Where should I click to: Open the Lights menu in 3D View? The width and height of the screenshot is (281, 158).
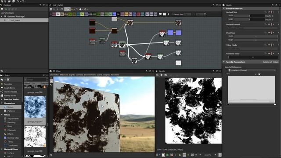coord(72,75)
